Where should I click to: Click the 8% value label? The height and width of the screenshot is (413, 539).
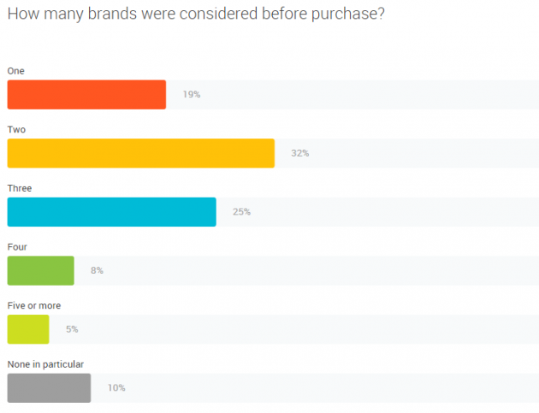[97, 270]
